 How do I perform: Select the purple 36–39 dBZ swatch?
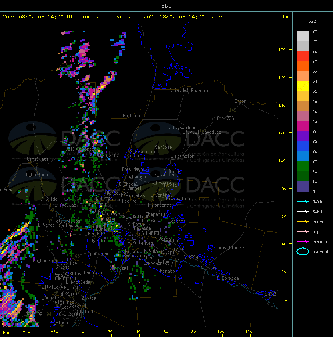303,136
